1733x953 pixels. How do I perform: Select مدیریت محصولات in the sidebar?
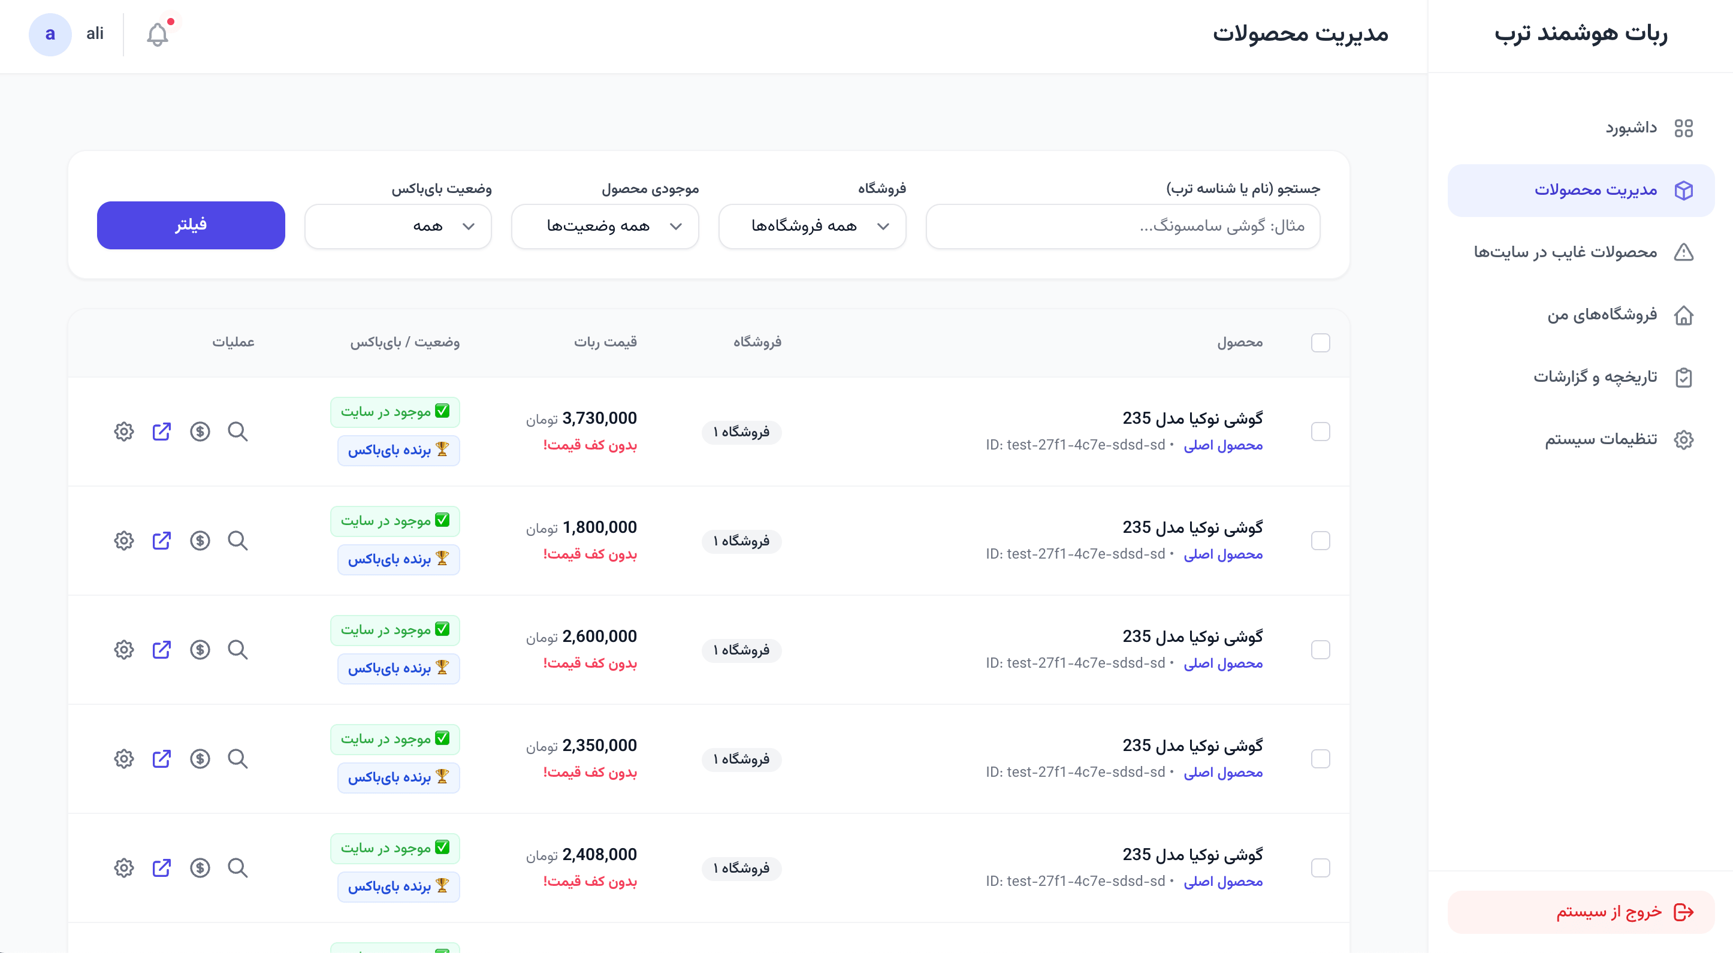1581,191
